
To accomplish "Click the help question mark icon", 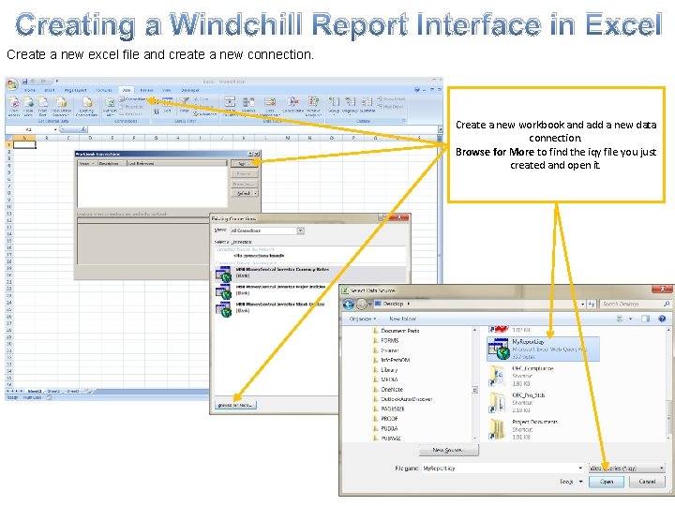I will point(662,319).
